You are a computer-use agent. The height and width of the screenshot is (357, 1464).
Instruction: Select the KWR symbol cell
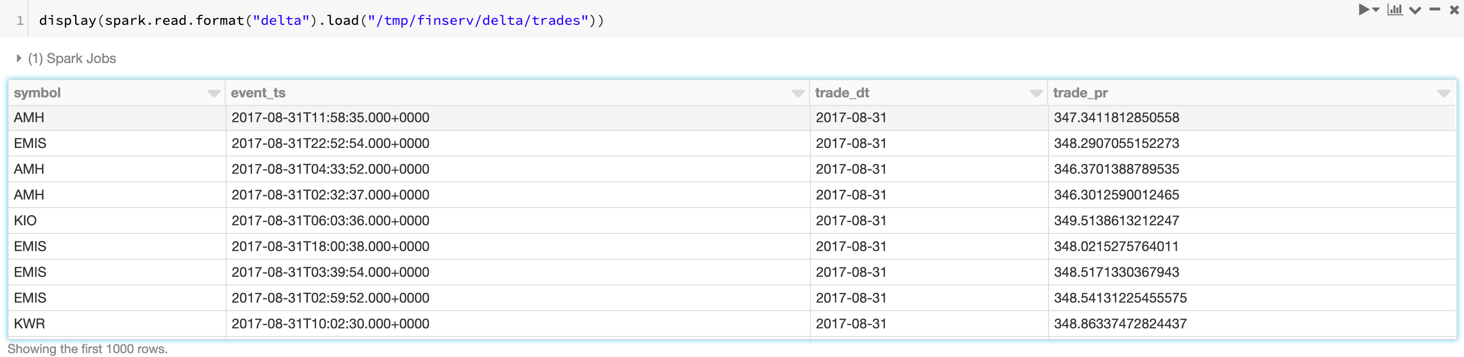tap(30, 324)
